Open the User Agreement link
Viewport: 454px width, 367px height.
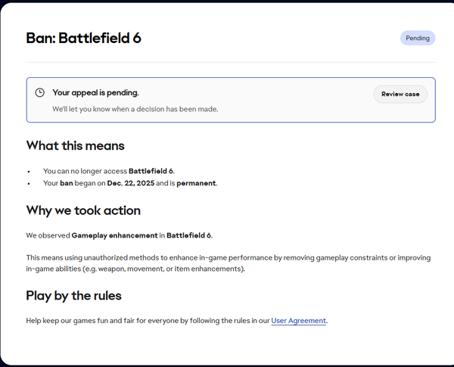(299, 321)
